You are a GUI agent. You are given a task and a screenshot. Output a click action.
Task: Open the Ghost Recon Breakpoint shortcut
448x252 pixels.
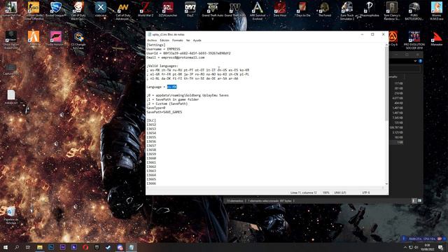11,40
